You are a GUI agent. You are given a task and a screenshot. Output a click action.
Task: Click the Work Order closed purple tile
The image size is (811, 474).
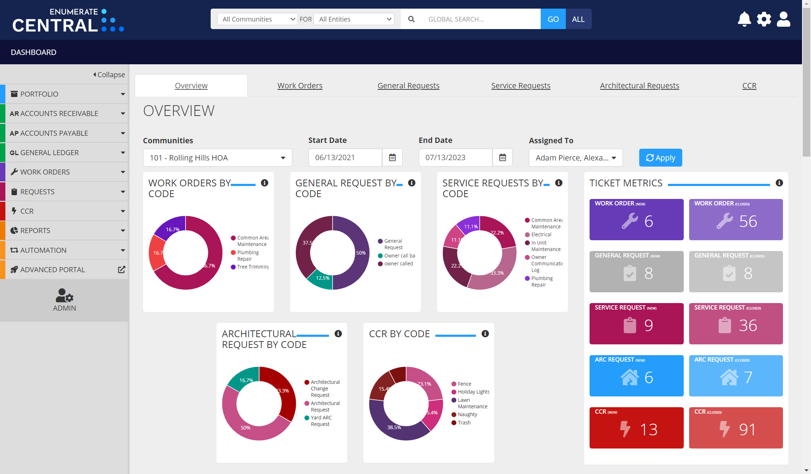coord(736,219)
